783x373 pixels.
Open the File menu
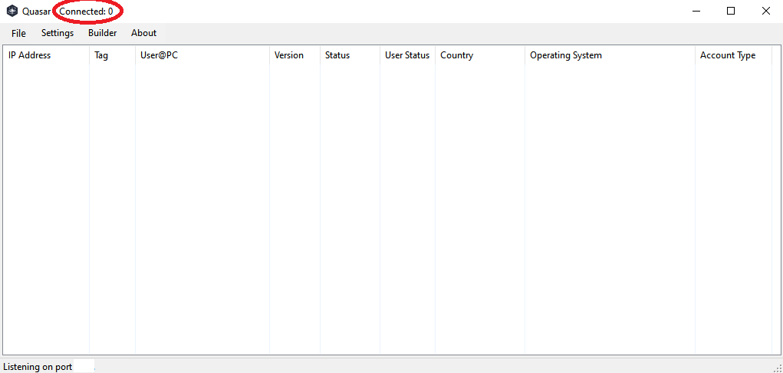click(18, 33)
